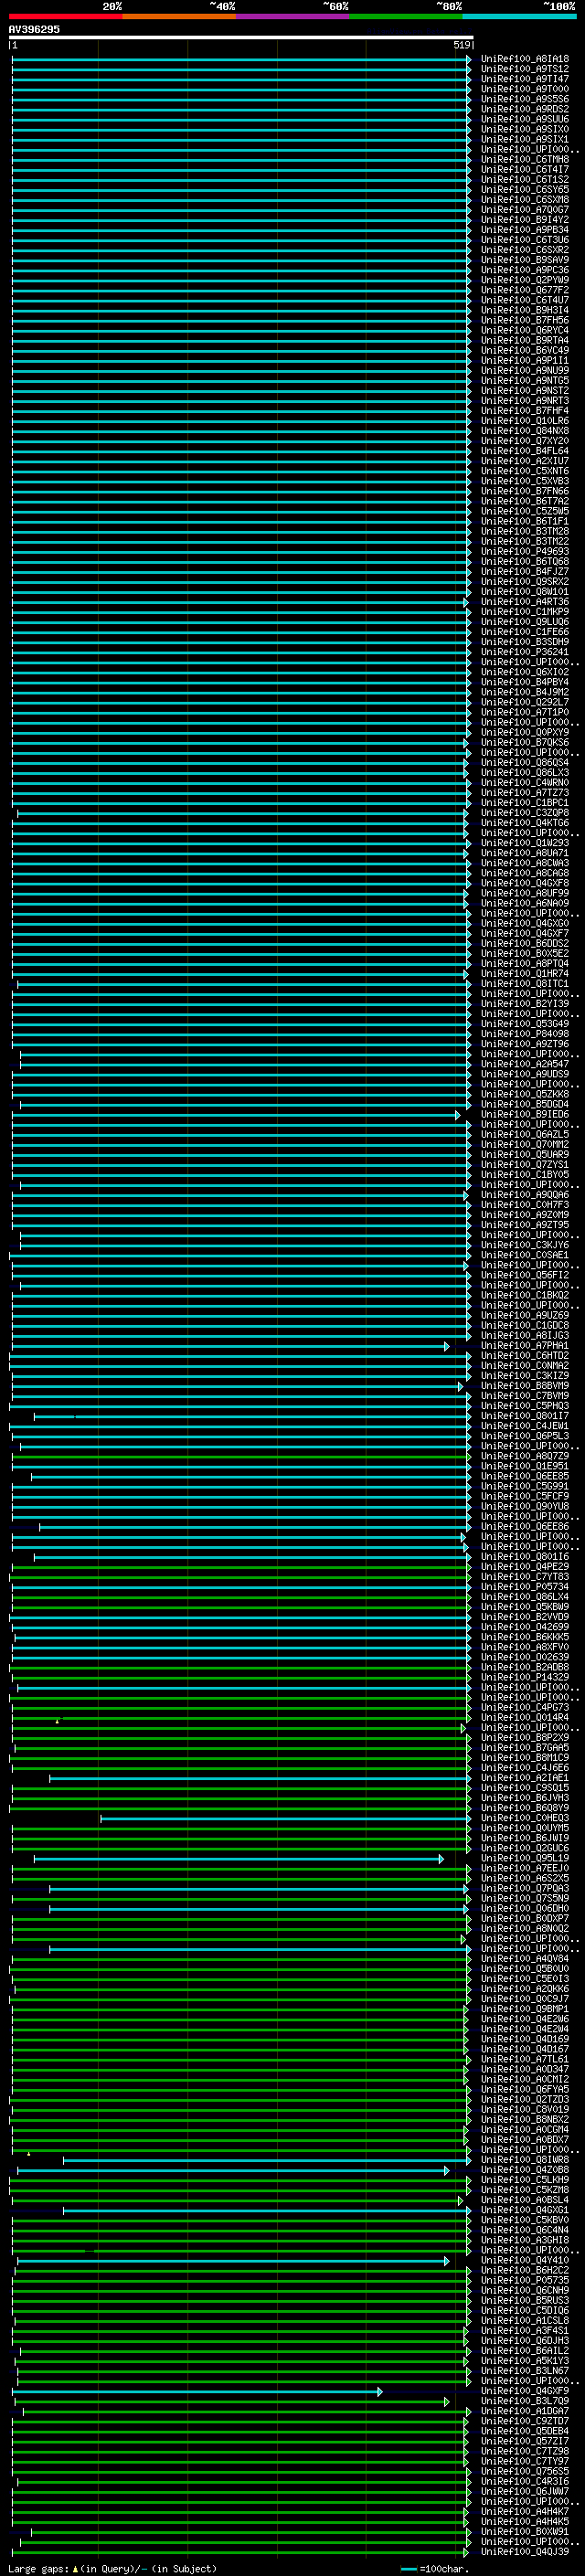
Task: Click the green ~80% identity legend segment
Action: (406, 16)
